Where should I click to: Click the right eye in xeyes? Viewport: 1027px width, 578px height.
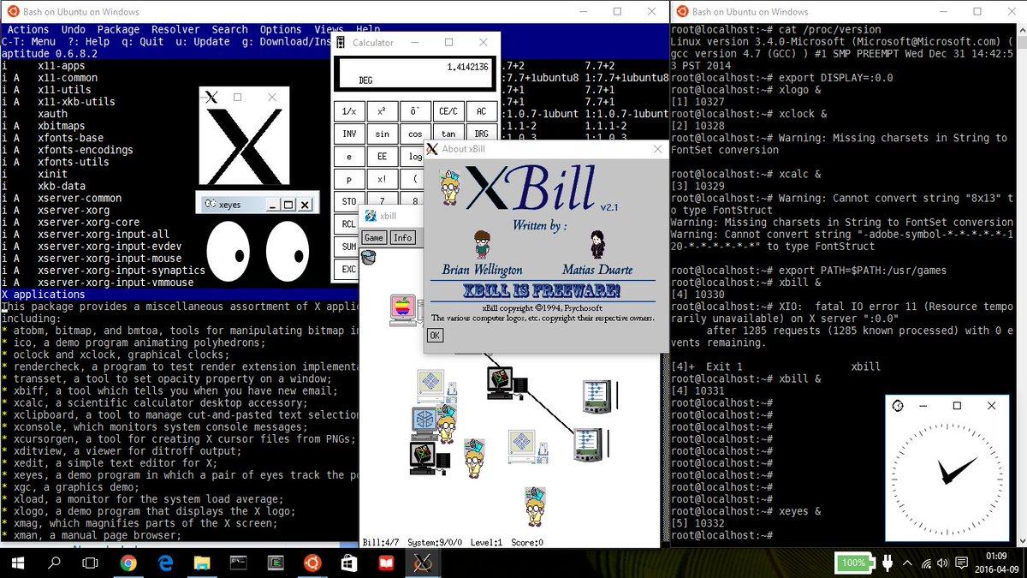tap(287, 249)
